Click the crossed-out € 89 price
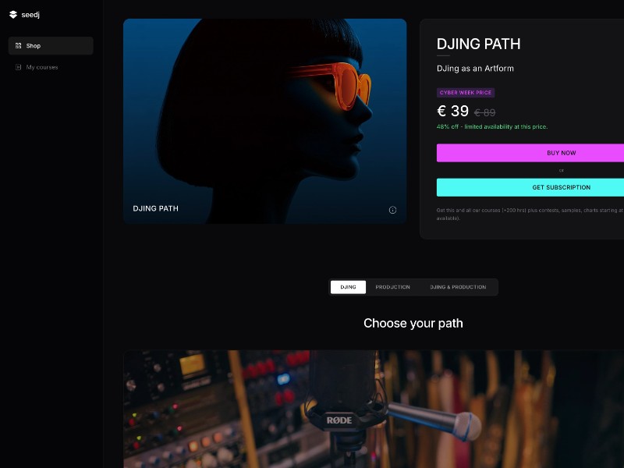The image size is (624, 468). [x=485, y=112]
